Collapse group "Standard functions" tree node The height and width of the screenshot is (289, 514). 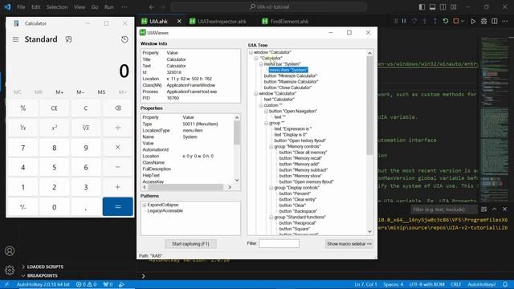coord(271,218)
